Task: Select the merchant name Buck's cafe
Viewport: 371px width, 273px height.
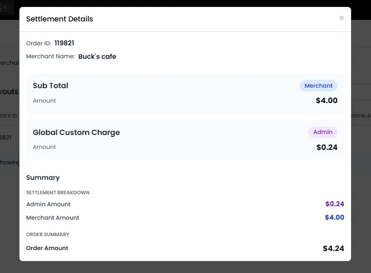Action: 97,56
